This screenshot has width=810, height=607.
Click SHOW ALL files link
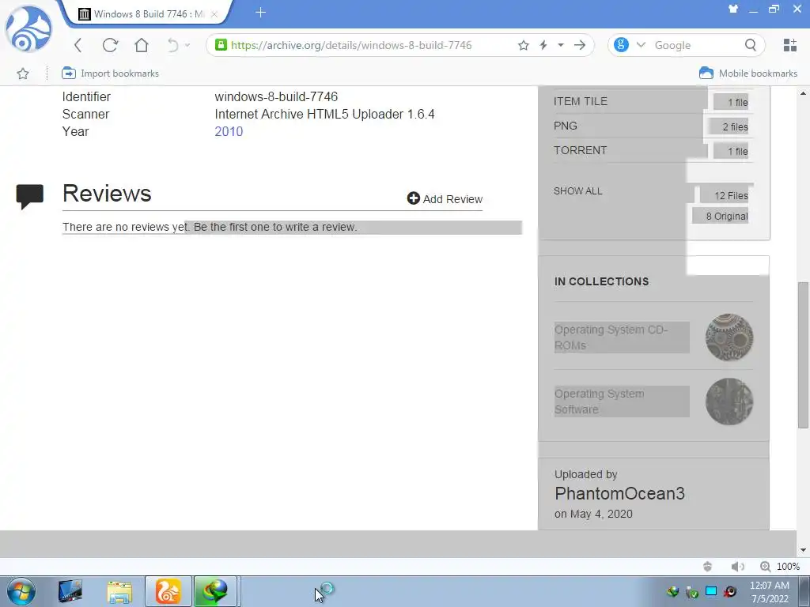tap(577, 191)
